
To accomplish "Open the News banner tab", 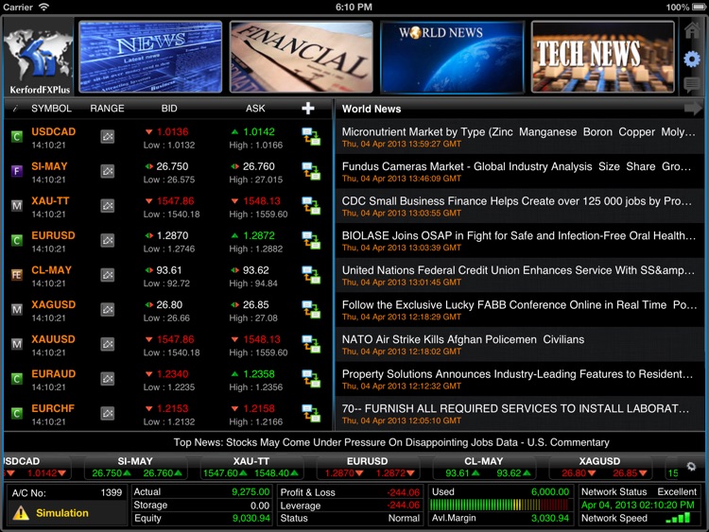I will (150, 57).
